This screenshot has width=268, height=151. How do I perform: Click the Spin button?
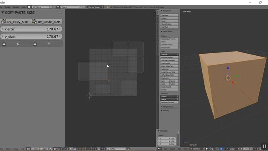coord(165,81)
